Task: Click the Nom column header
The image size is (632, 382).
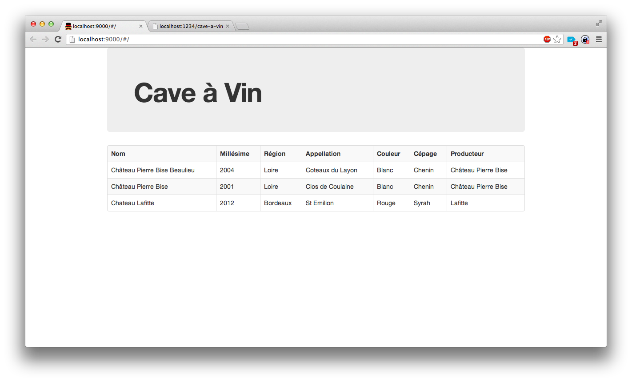Action: [162, 154]
